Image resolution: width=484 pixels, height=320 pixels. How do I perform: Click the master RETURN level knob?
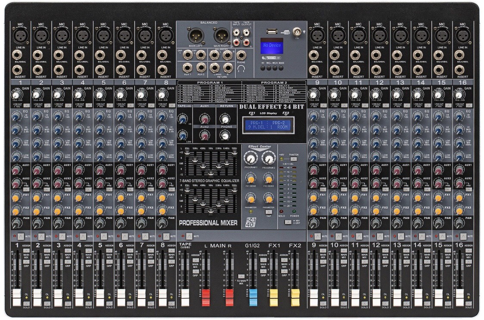[225, 118]
